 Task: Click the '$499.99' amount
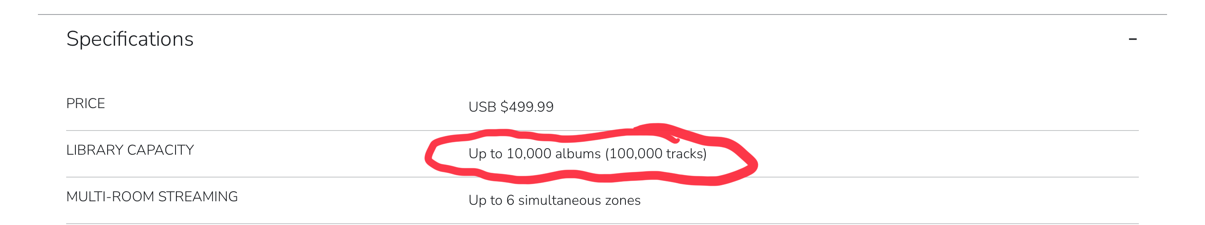pos(527,107)
